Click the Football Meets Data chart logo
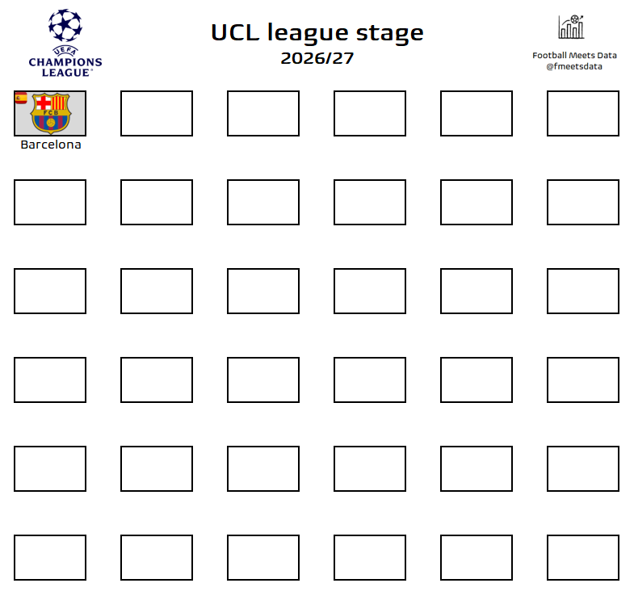634x600 pixels. 571,27
